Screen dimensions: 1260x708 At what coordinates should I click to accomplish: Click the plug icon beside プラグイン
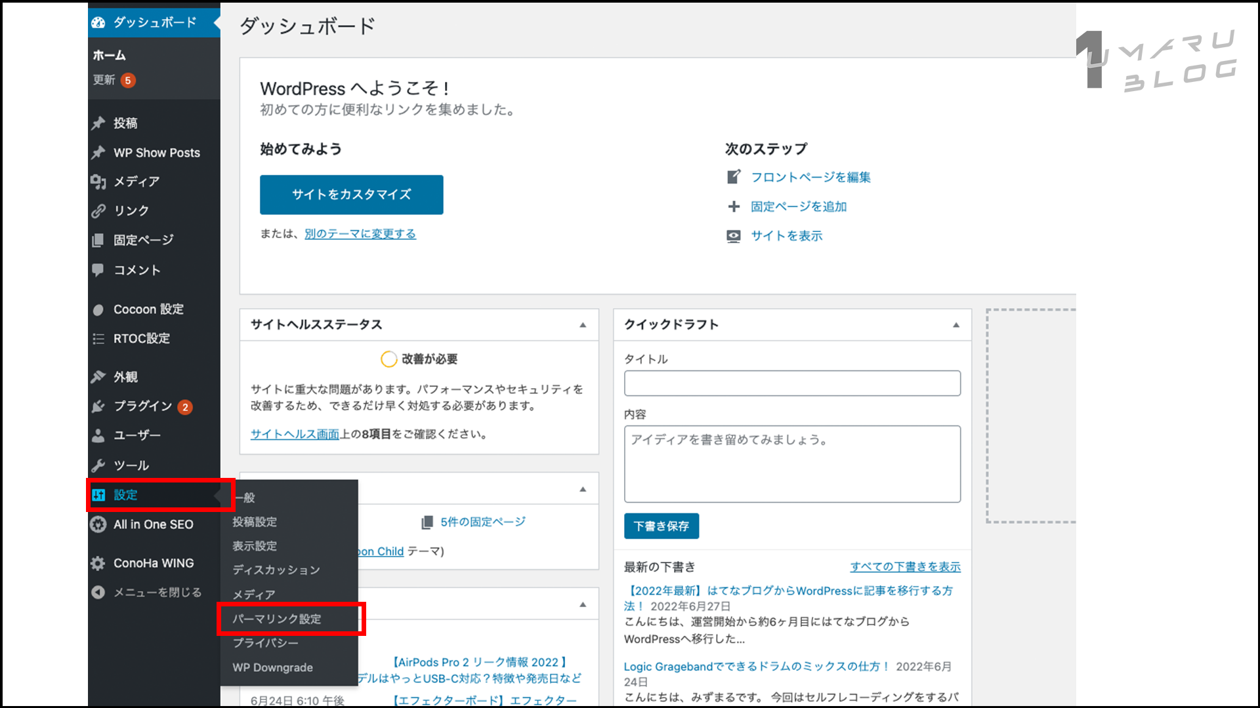tap(98, 406)
